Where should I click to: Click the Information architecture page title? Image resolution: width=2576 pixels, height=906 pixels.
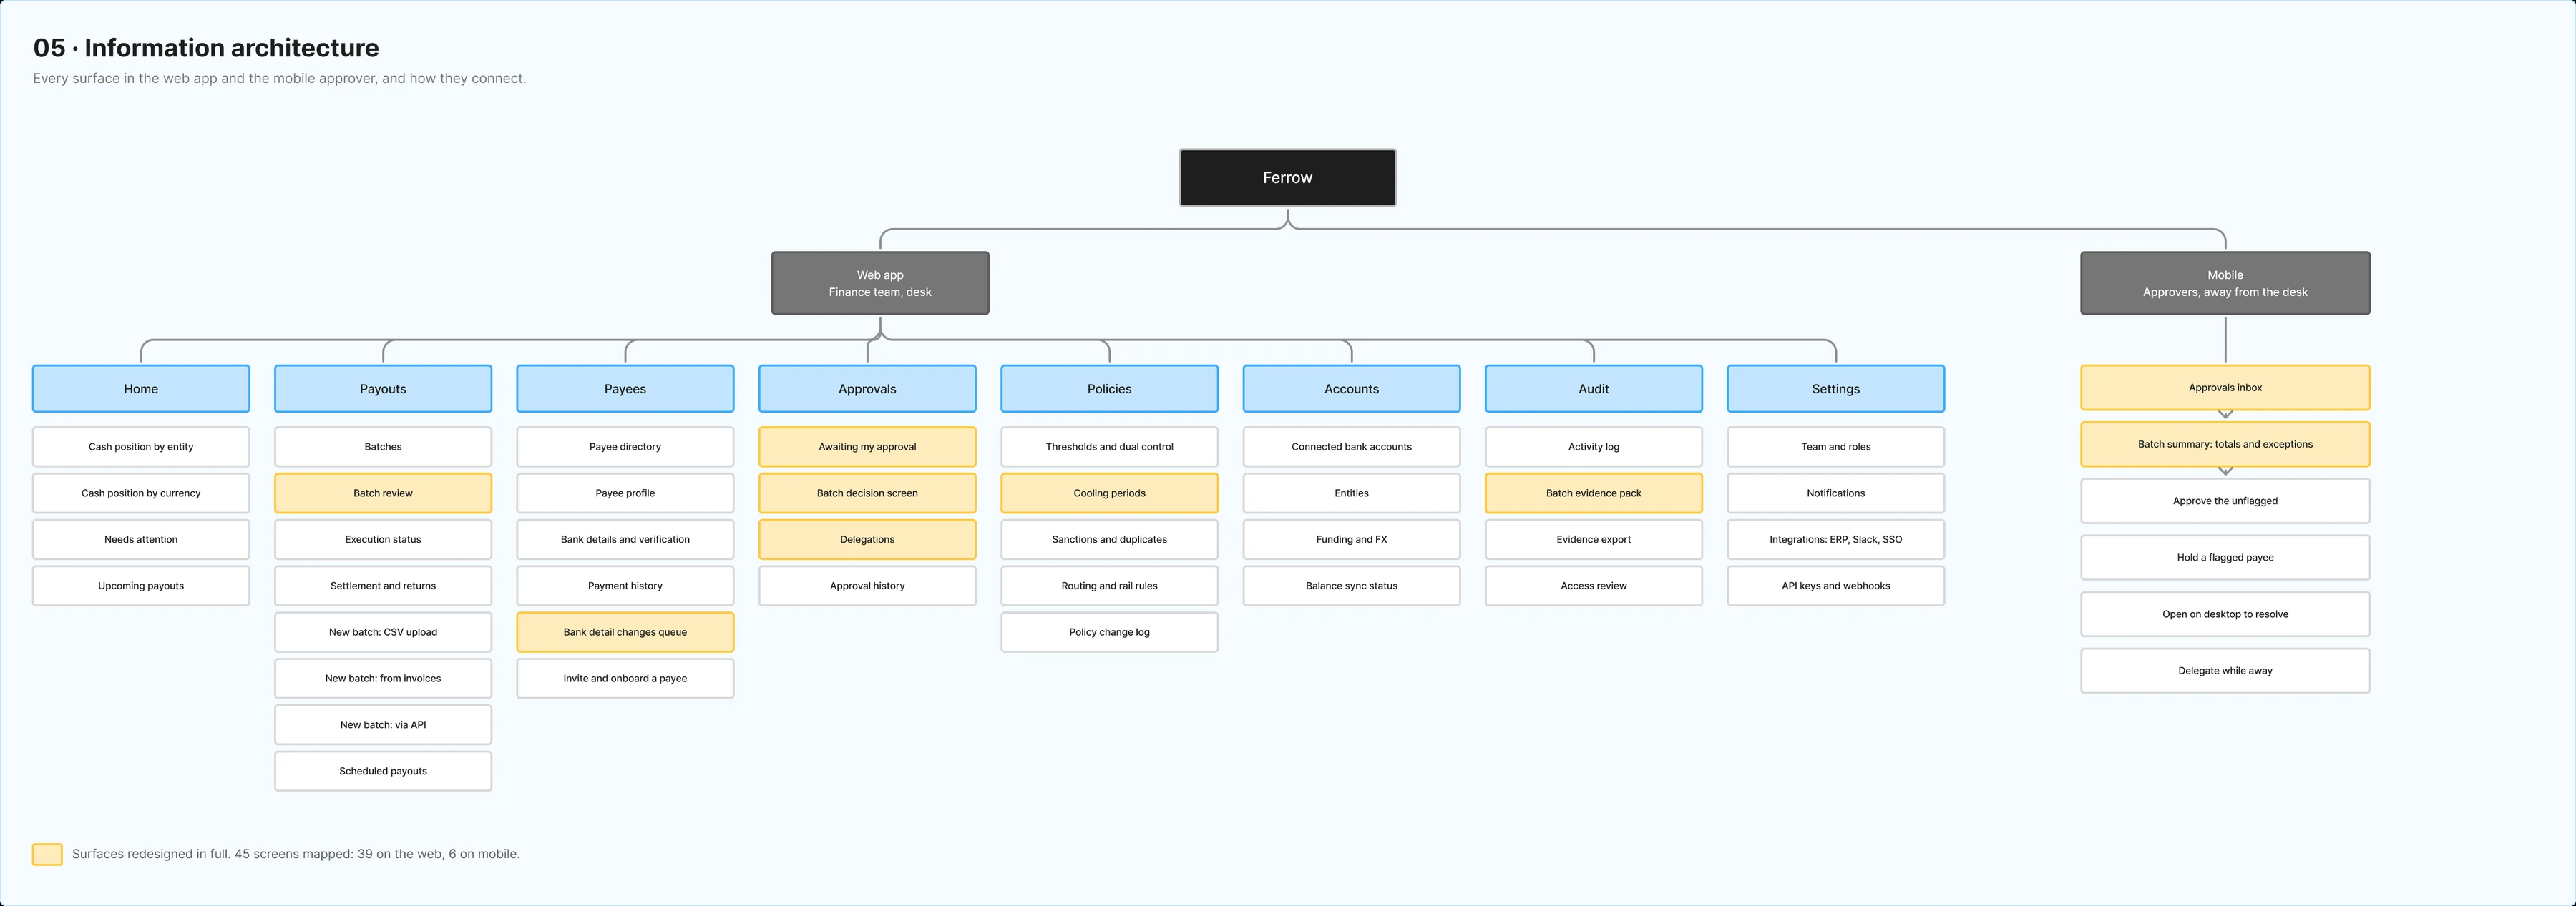pos(206,48)
